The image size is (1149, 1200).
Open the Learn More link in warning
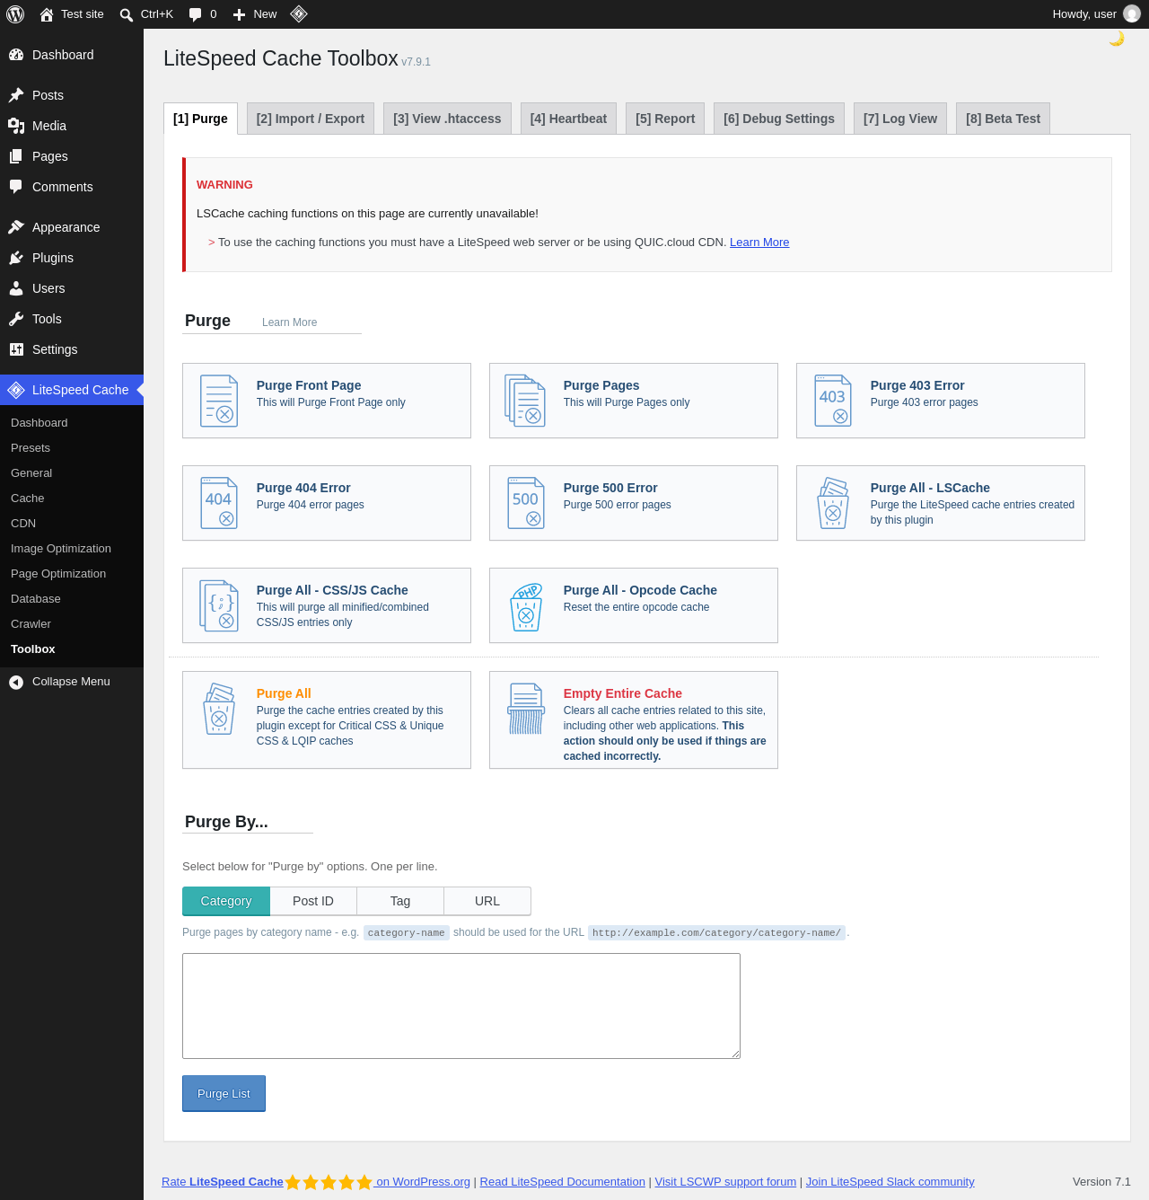759,243
